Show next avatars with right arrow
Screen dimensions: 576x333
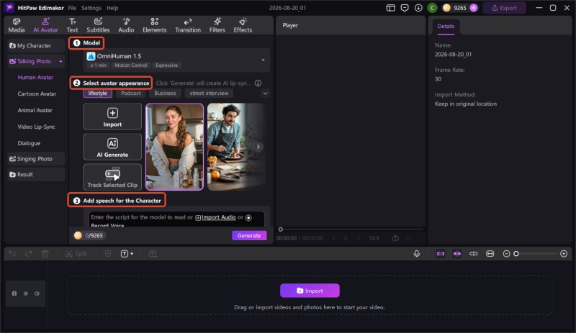tap(258, 147)
